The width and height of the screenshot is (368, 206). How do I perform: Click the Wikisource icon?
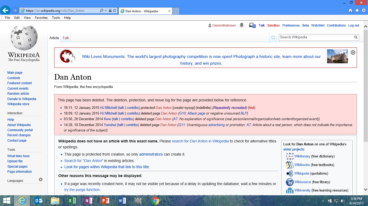click(x=290, y=182)
